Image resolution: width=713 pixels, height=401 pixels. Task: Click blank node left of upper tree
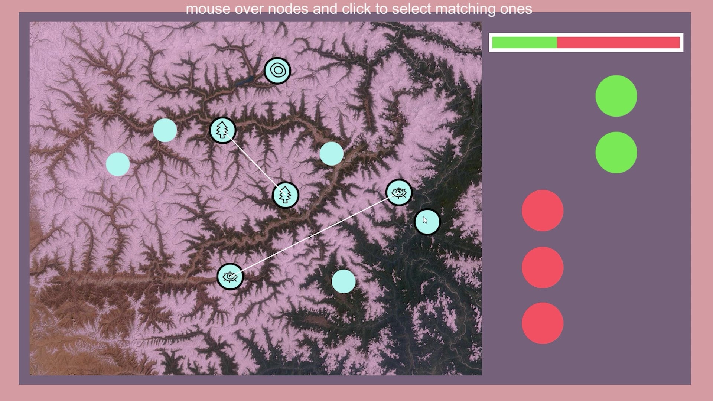[x=165, y=130]
